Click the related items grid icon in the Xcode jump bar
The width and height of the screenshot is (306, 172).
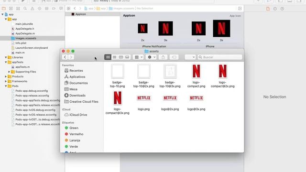[x=68, y=9]
